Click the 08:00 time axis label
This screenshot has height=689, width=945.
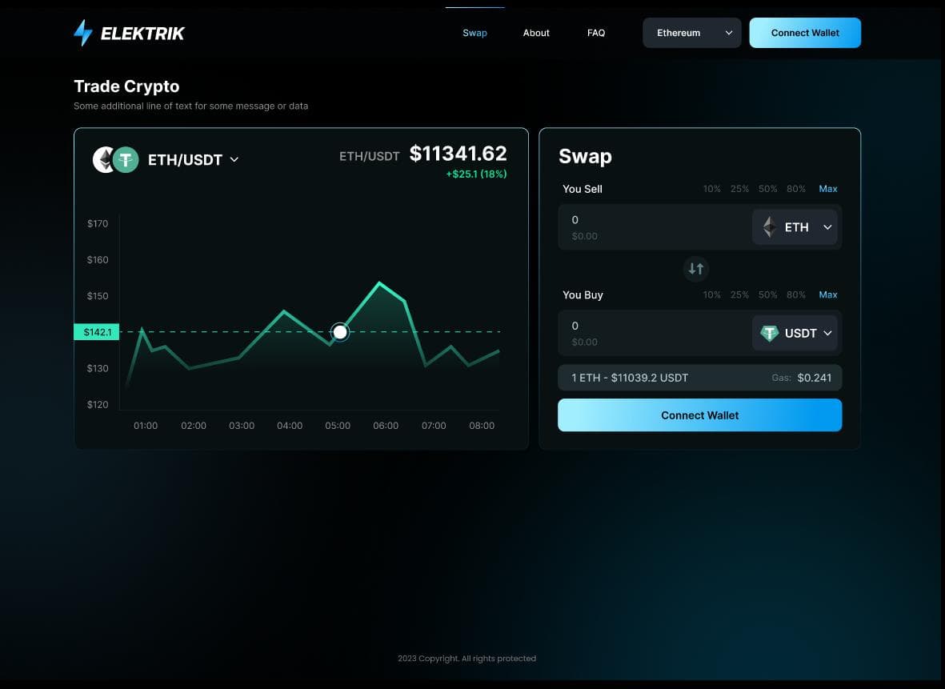point(482,426)
